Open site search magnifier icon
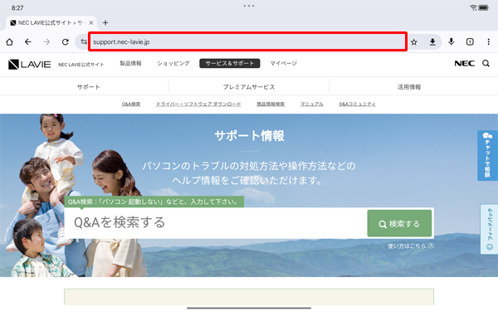 click(486, 63)
